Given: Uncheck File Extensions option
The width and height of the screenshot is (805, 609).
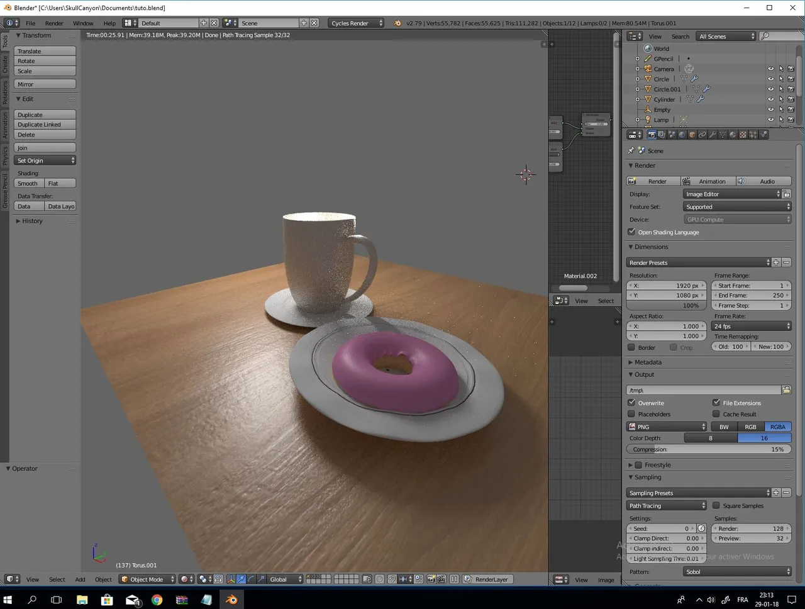Looking at the screenshot, I should 716,403.
